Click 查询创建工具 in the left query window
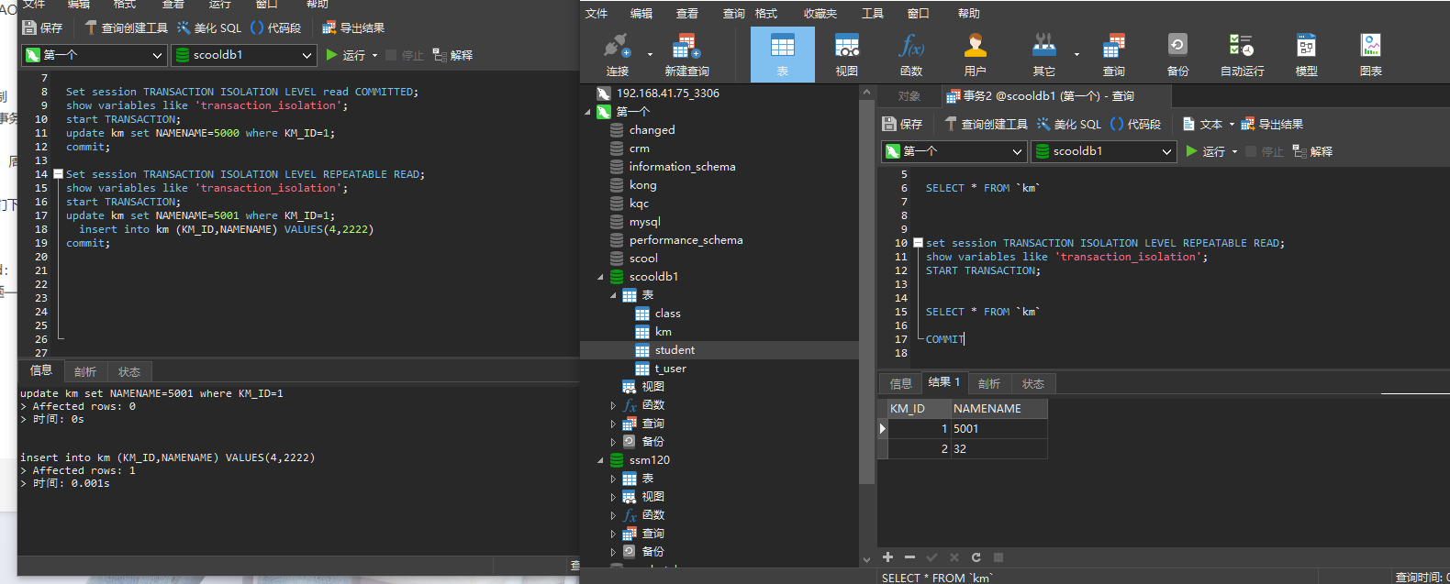The height and width of the screenshot is (584, 1450). click(126, 28)
